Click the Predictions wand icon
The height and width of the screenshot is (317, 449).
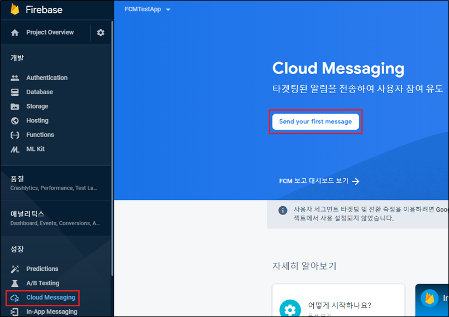(15, 269)
